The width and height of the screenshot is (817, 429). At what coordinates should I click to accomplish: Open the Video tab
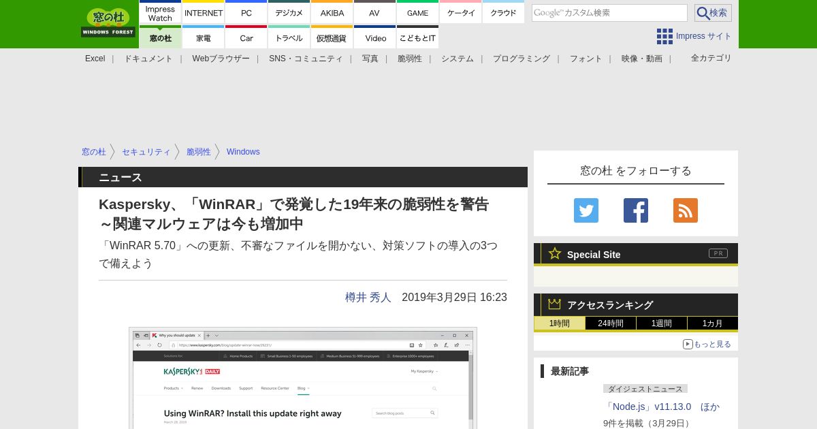click(x=374, y=37)
